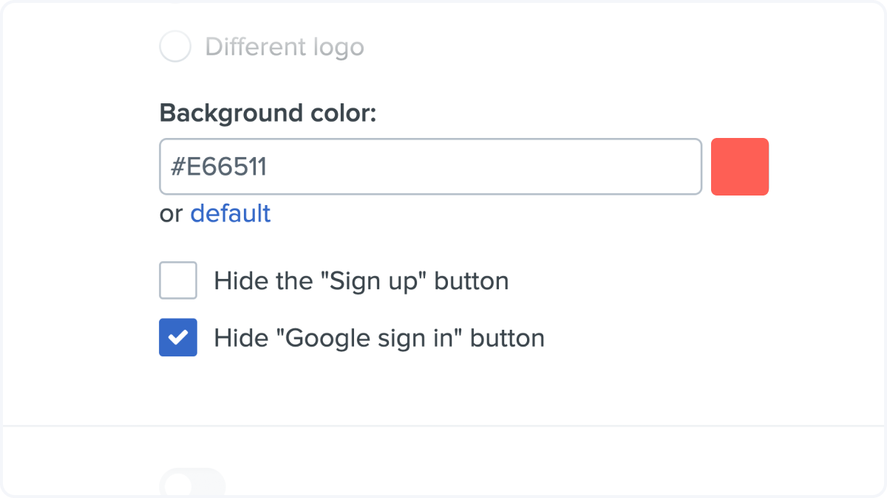Uncheck the Hide "Google sign in" checkbox
Image resolution: width=887 pixels, height=498 pixels.
178,337
